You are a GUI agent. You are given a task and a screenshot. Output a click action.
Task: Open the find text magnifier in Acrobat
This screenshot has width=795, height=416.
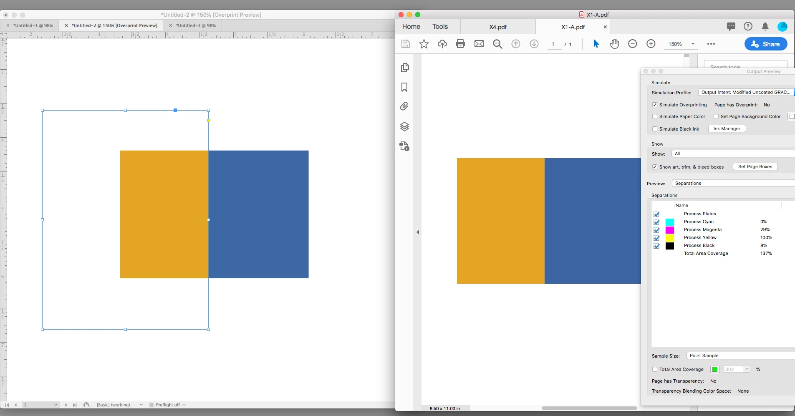click(497, 44)
